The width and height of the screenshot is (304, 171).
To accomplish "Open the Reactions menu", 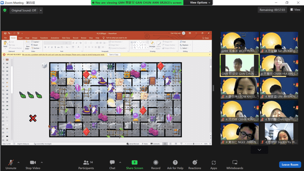I will [x=195, y=165].
